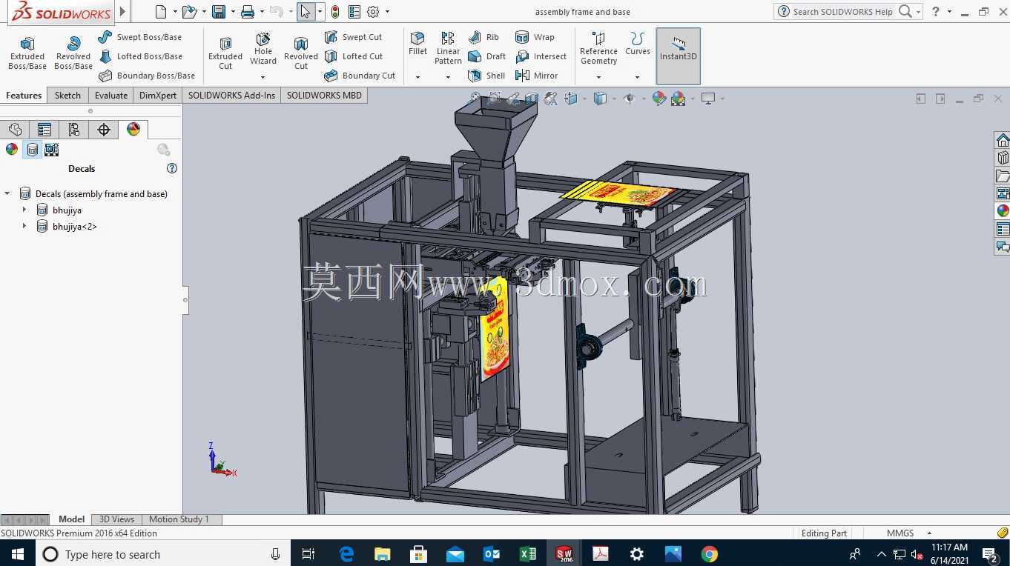Open the Linear Pattern dropdown arrow
The height and width of the screenshot is (566, 1010).
448,77
